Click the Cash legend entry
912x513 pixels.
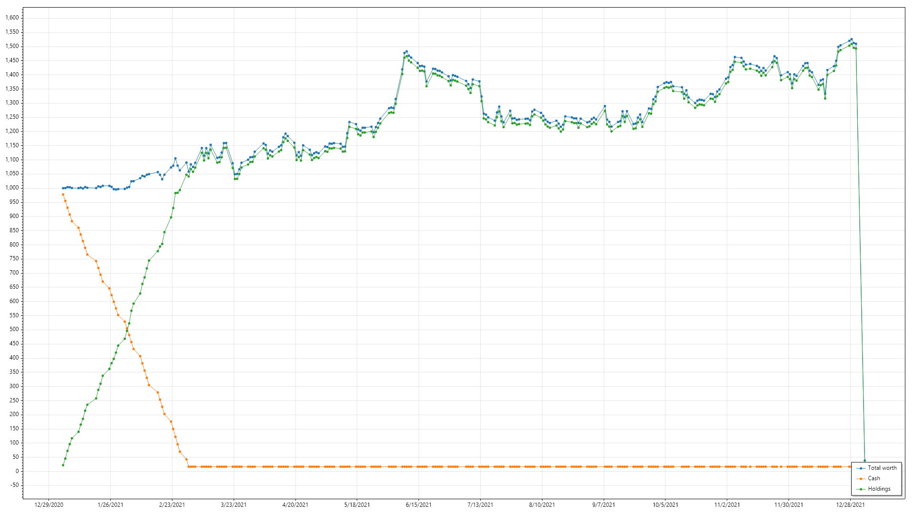pos(868,478)
